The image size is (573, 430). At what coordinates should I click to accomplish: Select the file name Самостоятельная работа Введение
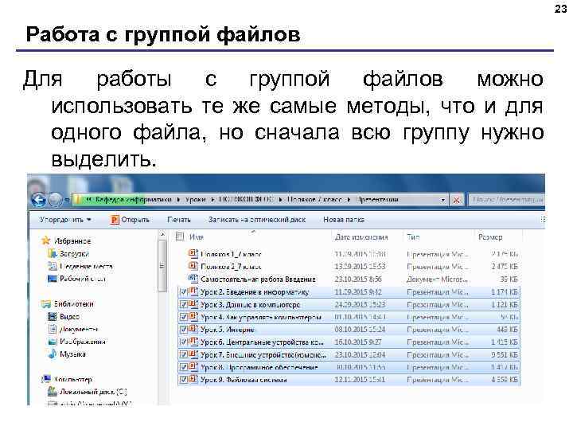(258, 279)
